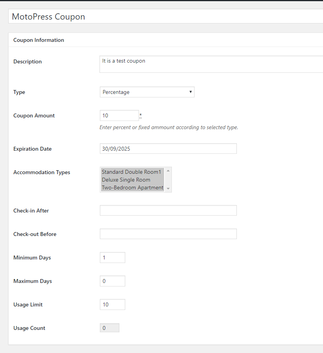Focus the Maximum Days number field
323x353 pixels.
(112, 281)
